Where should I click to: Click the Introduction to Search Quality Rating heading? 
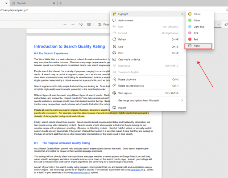[70, 46]
